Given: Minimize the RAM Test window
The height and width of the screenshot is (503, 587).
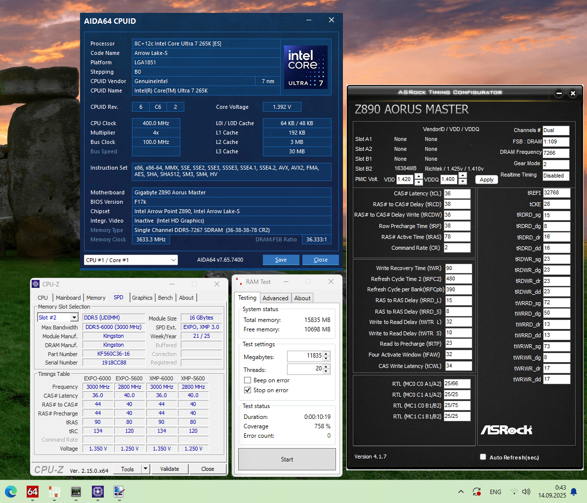Looking at the screenshot, I should pyautogui.click(x=286, y=281).
